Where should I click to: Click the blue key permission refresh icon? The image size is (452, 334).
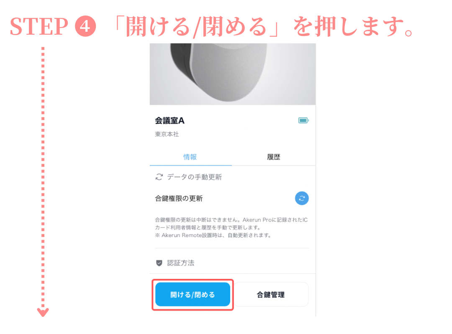(301, 198)
